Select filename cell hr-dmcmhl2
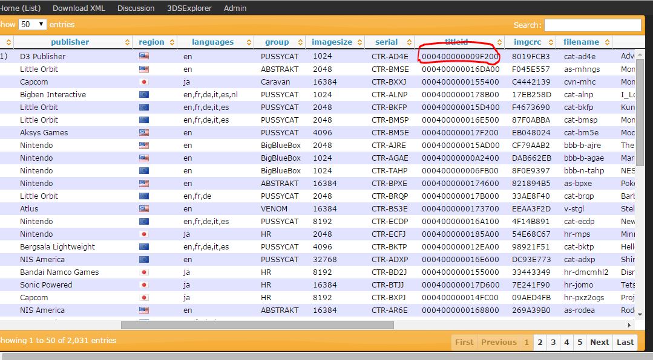 click(x=586, y=272)
